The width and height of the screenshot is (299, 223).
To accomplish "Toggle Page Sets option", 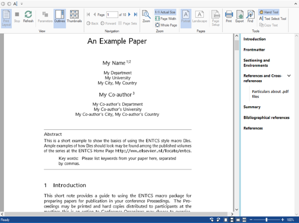I will click(x=127, y=24).
